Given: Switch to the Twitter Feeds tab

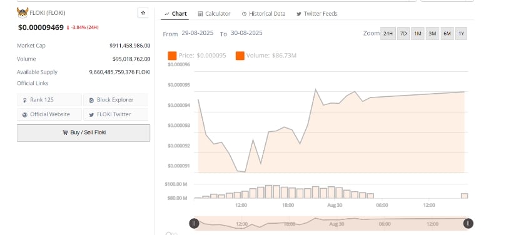Looking at the screenshot, I should pyautogui.click(x=317, y=14).
